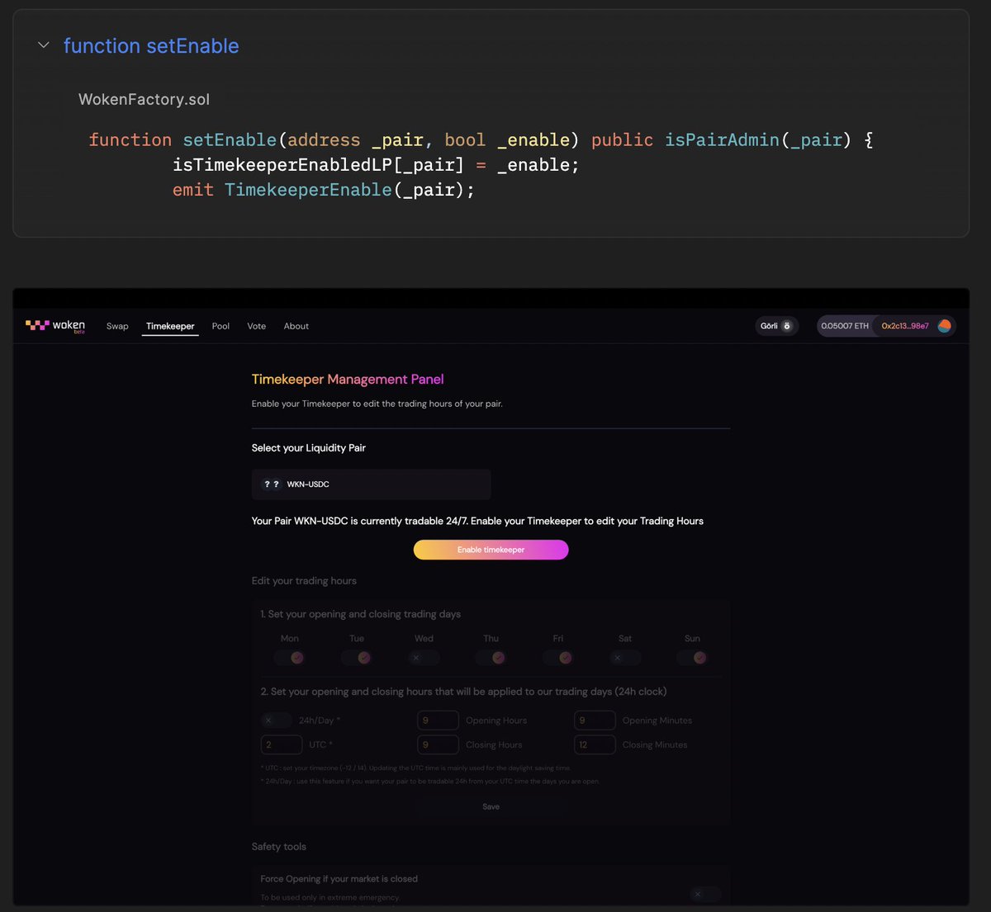991x912 pixels.
Task: Toggle the Sun trading day switch
Action: click(x=692, y=658)
